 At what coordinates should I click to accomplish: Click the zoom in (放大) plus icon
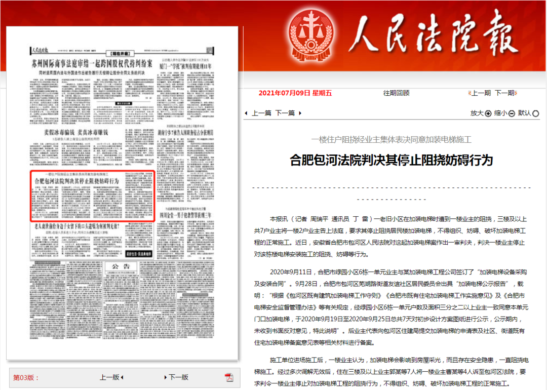488,113
